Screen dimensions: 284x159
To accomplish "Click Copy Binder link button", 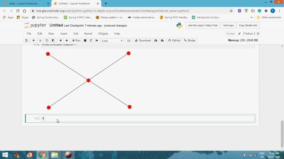I will pyautogui.click(x=248, y=26).
